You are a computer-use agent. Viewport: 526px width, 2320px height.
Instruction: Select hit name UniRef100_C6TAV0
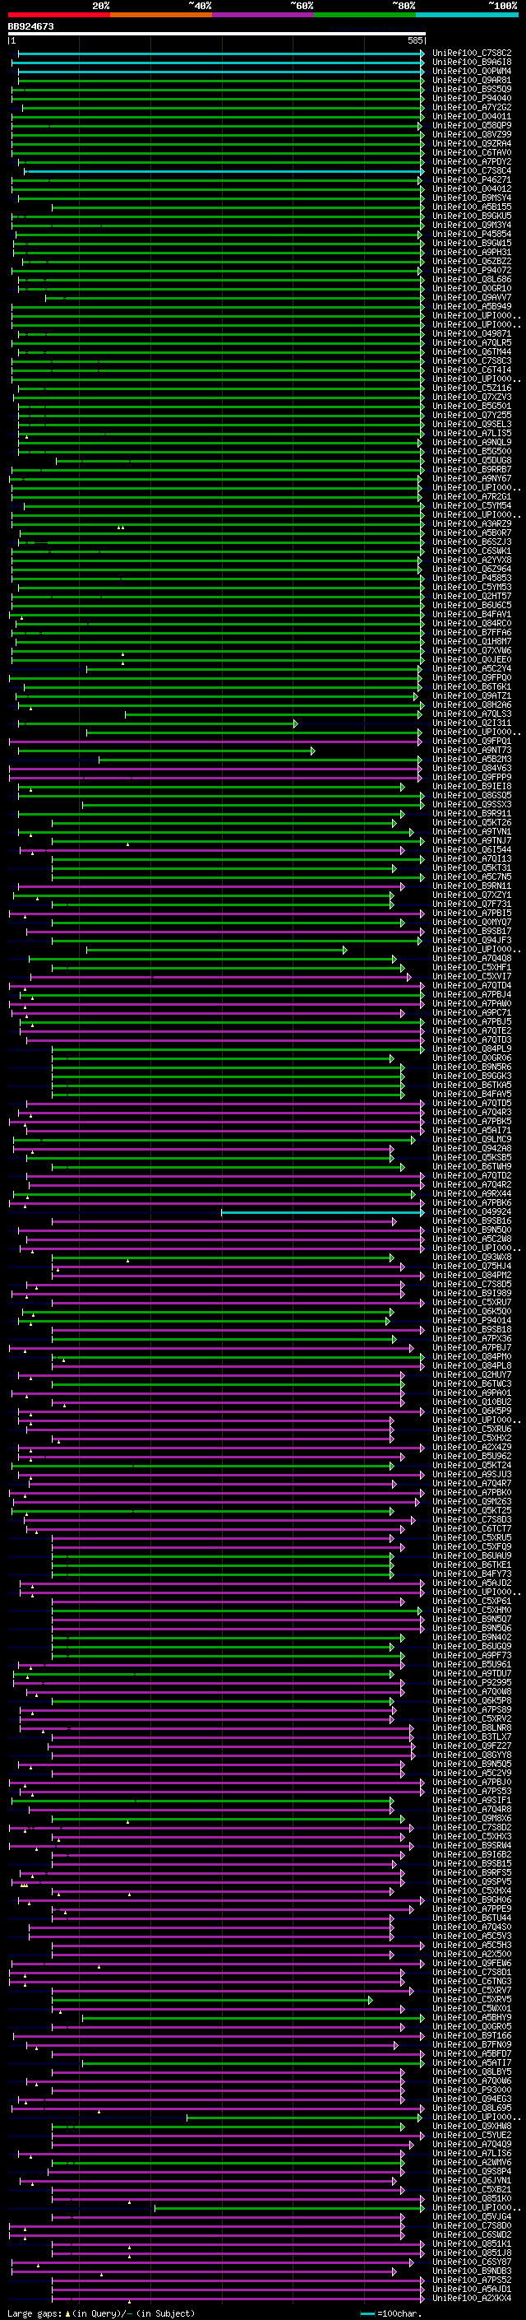click(x=472, y=152)
